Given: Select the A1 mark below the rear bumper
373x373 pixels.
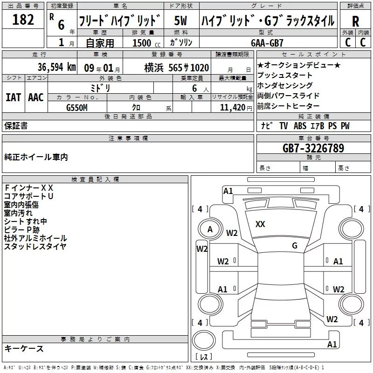Looking at the screenshot, I should [332, 345].
